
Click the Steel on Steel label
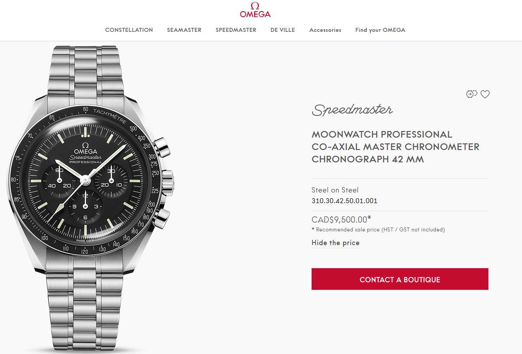pyautogui.click(x=335, y=190)
